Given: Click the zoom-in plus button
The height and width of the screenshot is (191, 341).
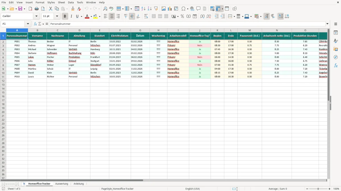Looking at the screenshot, I should click(330, 189).
